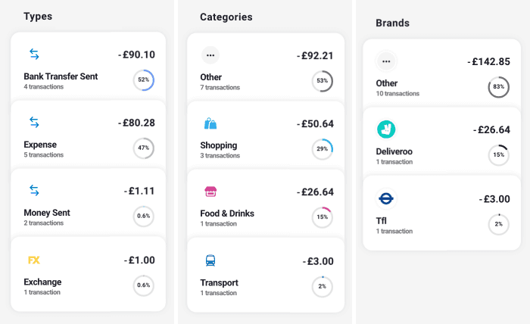The height and width of the screenshot is (324, 530).
Task: Click the Other brands ellipsis icon
Action: 386,61
